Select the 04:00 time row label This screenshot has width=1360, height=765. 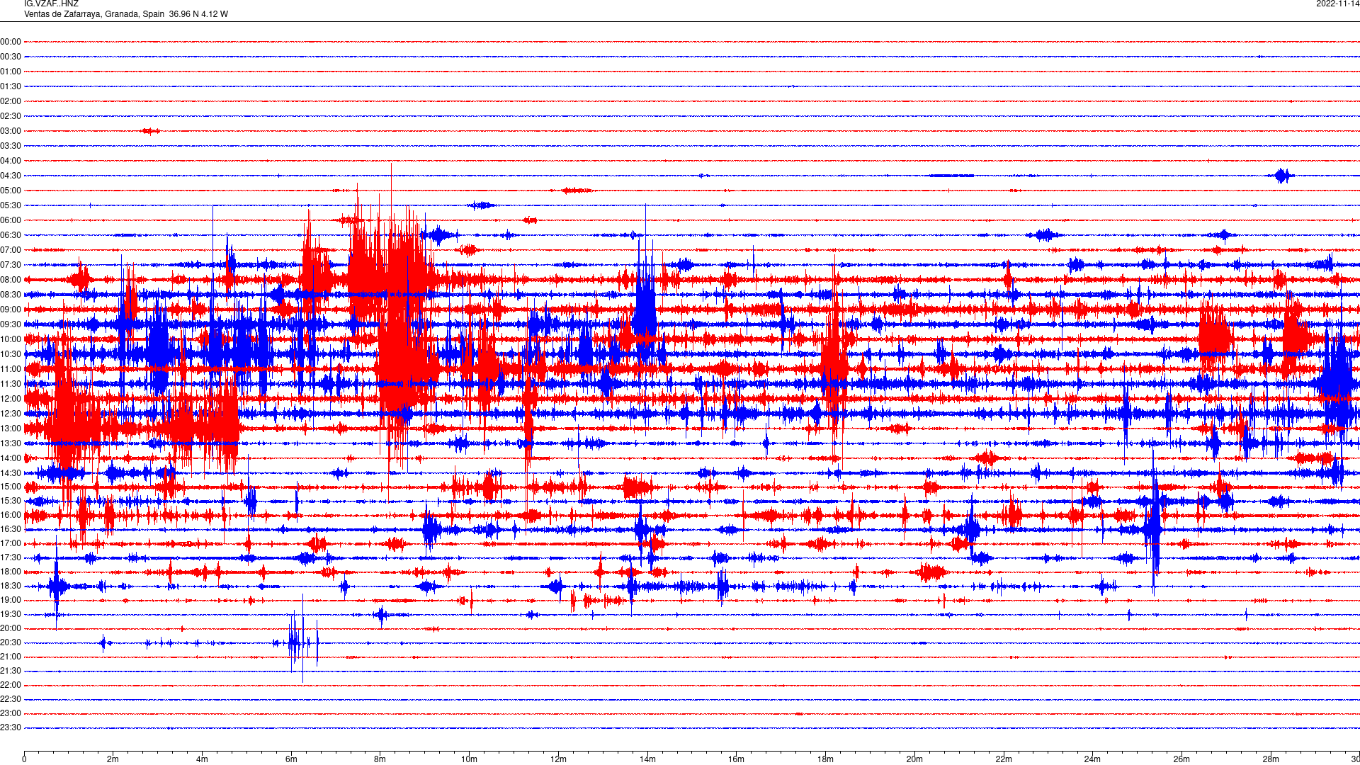click(x=11, y=161)
